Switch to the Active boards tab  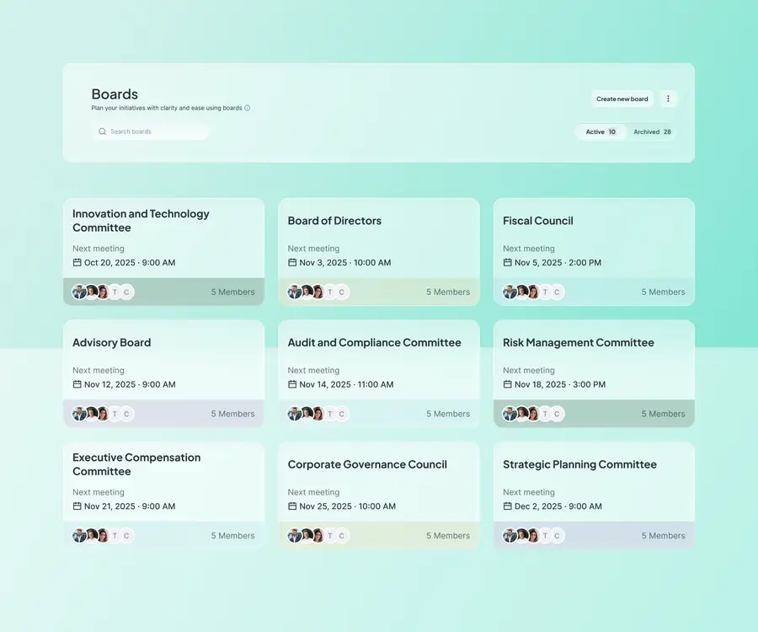(x=601, y=132)
